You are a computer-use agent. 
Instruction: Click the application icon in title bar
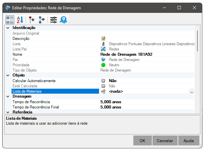coord(8,8)
